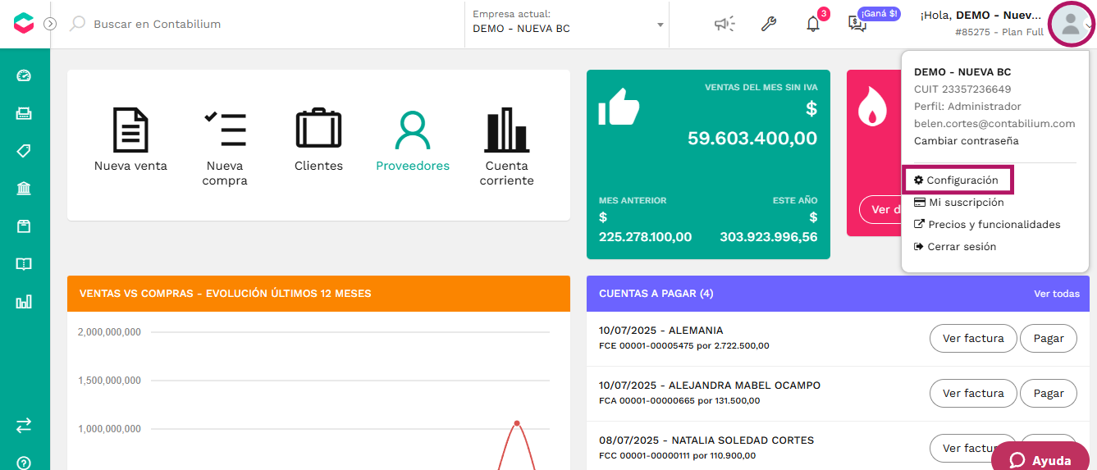Choose Configuración in user menu

point(957,180)
